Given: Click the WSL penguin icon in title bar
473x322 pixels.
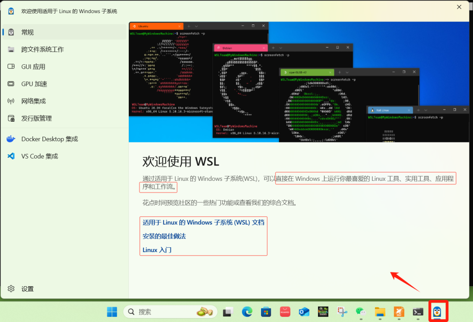Looking at the screenshot, I should 11,11.
